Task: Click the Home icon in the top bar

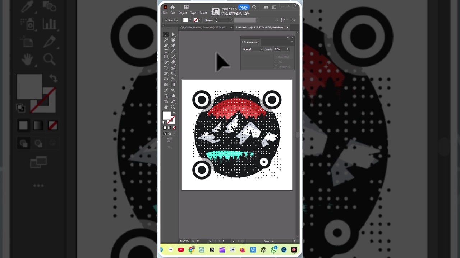Action: 172,7
